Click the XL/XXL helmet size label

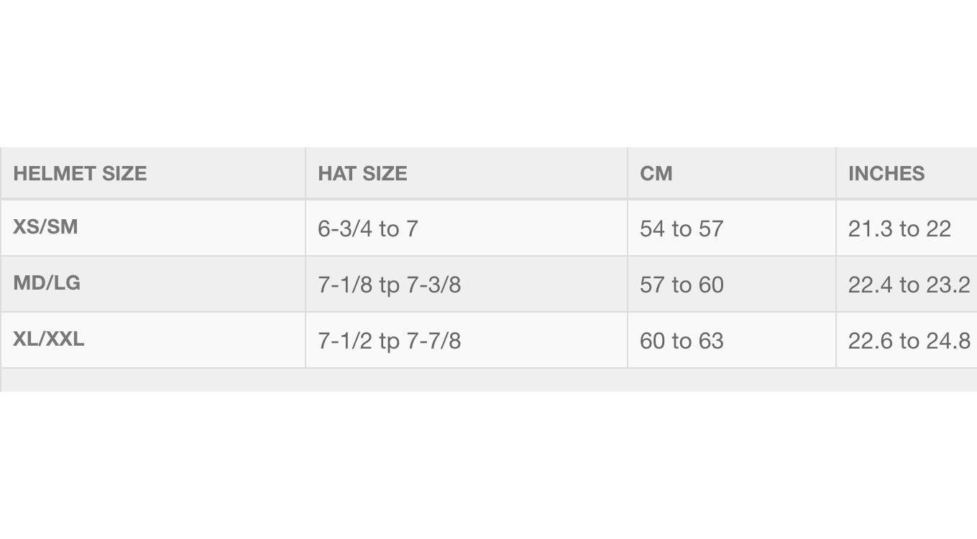click(x=49, y=339)
